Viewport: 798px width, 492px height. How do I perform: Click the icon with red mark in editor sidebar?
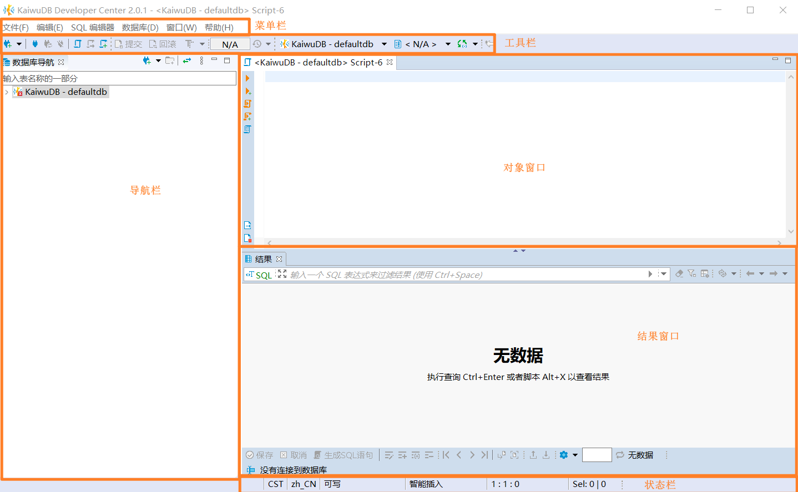pyautogui.click(x=248, y=238)
